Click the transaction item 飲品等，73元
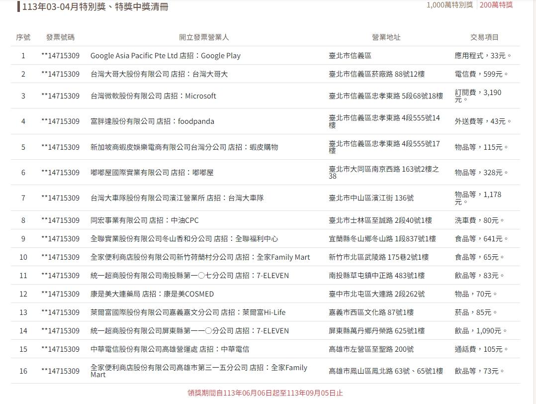This screenshot has height=404, width=536. [x=479, y=371]
